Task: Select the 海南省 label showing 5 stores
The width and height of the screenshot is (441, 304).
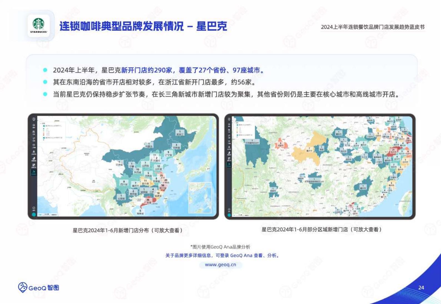Action: click(140, 212)
